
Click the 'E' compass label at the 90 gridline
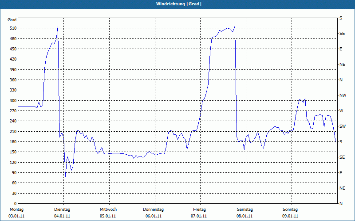341,173
